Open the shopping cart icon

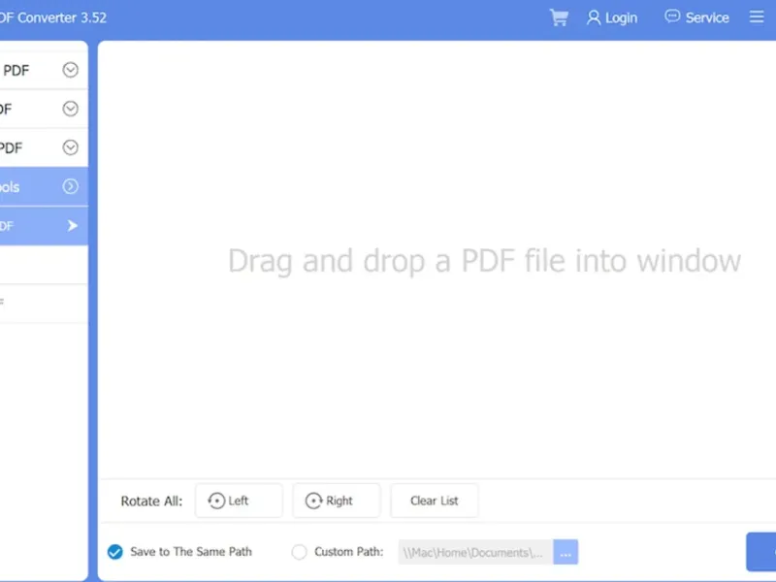pos(559,17)
